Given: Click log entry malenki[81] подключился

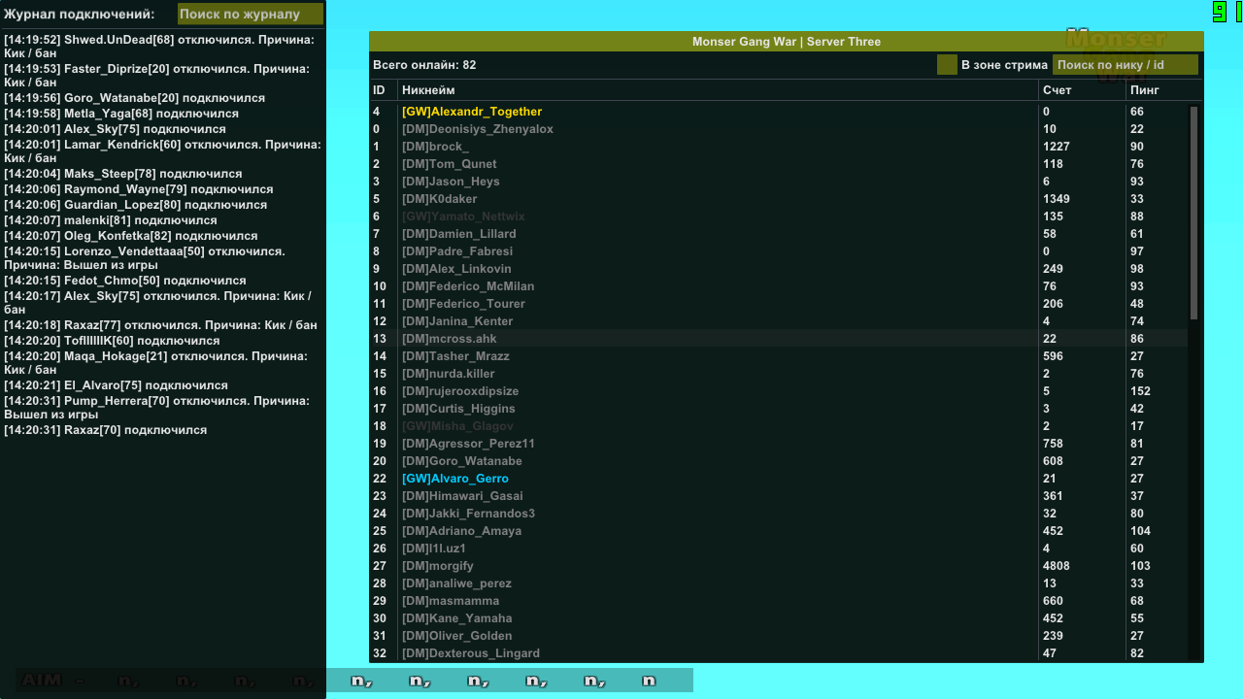Looking at the screenshot, I should pos(111,220).
